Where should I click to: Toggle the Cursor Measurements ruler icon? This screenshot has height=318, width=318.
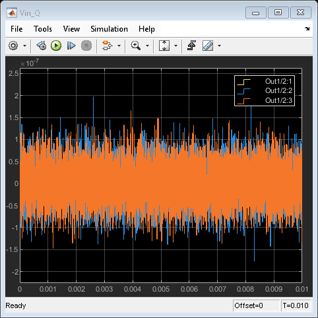click(208, 46)
